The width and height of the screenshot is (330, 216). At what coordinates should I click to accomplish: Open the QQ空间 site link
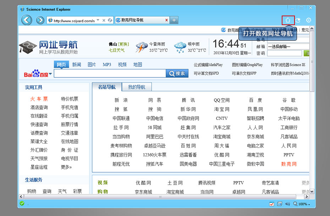[x=222, y=100]
